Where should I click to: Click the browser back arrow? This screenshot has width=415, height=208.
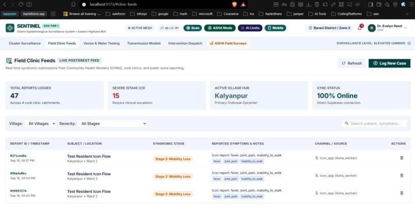pyautogui.click(x=5, y=4)
